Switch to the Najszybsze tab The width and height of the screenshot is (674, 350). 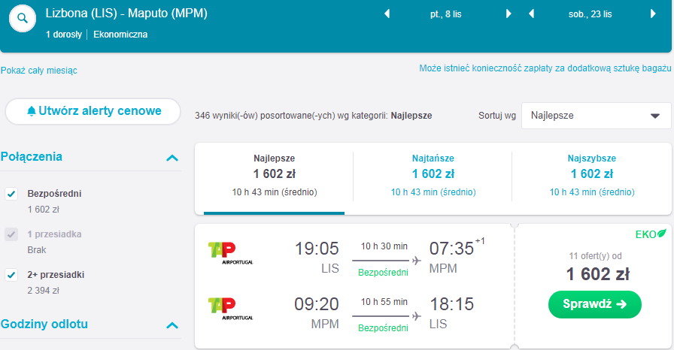591,176
